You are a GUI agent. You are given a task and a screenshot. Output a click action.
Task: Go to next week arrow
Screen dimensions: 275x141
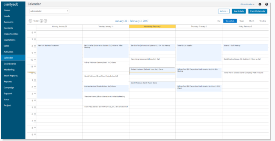click(x=45, y=21)
